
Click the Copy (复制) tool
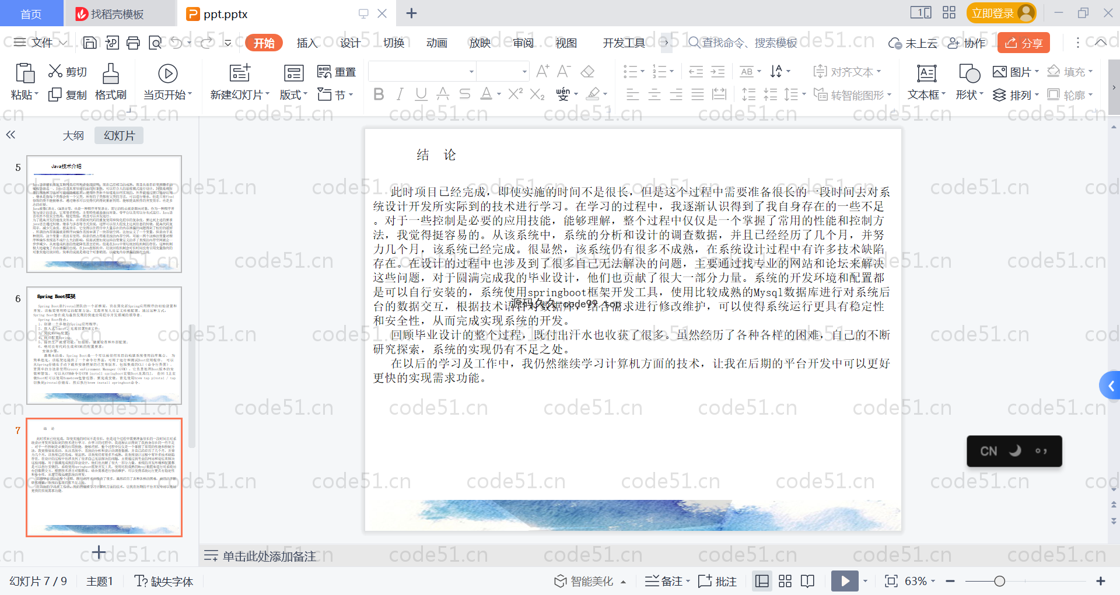point(68,94)
